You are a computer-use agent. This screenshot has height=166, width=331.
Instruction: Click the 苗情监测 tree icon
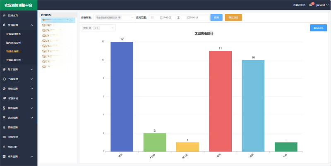(5, 127)
